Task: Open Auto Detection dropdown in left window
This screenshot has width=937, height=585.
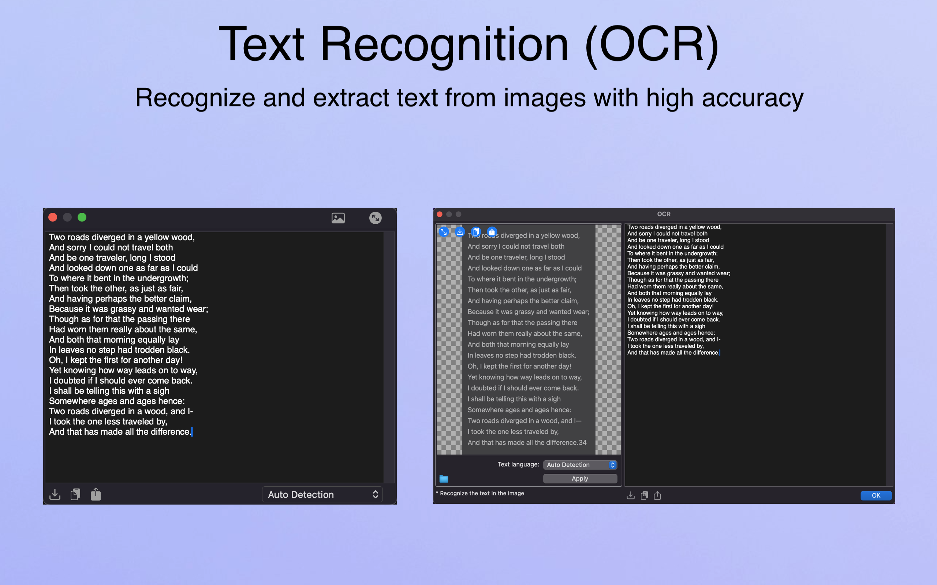Action: 322,494
